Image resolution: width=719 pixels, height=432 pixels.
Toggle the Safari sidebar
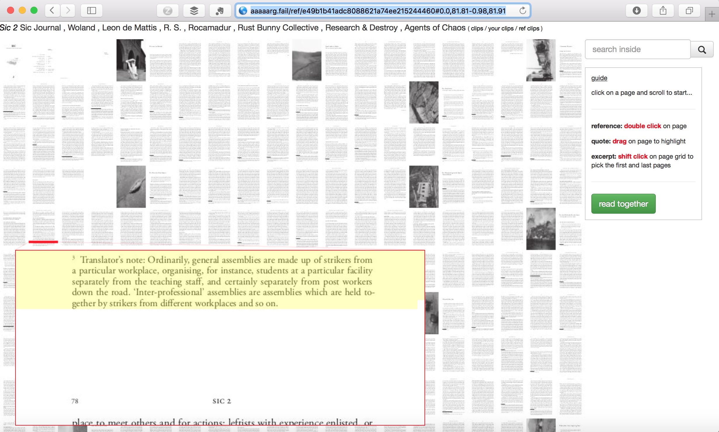(91, 11)
